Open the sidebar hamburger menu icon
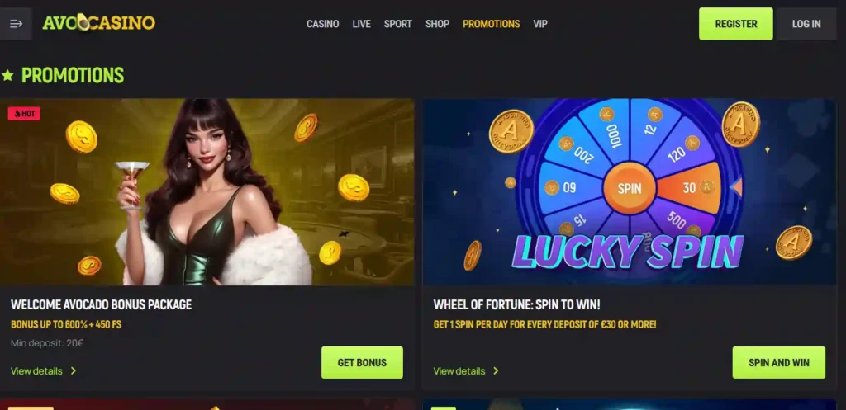 pyautogui.click(x=16, y=24)
